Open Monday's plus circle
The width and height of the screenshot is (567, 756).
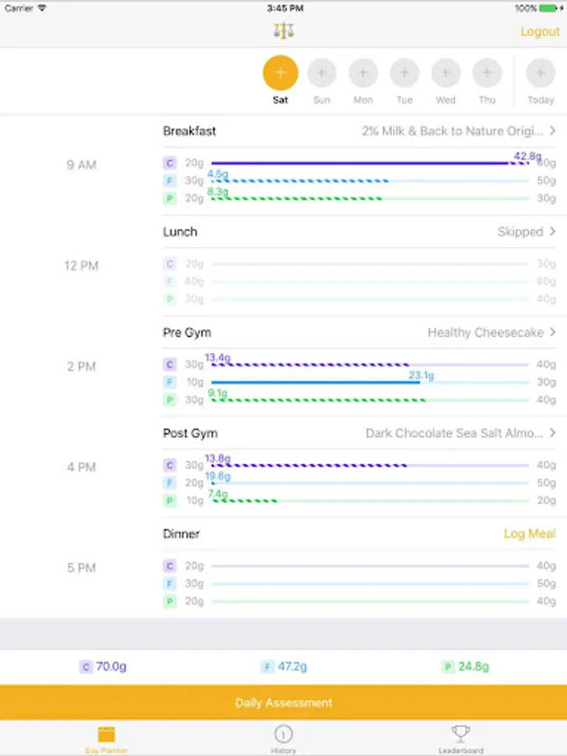[363, 73]
